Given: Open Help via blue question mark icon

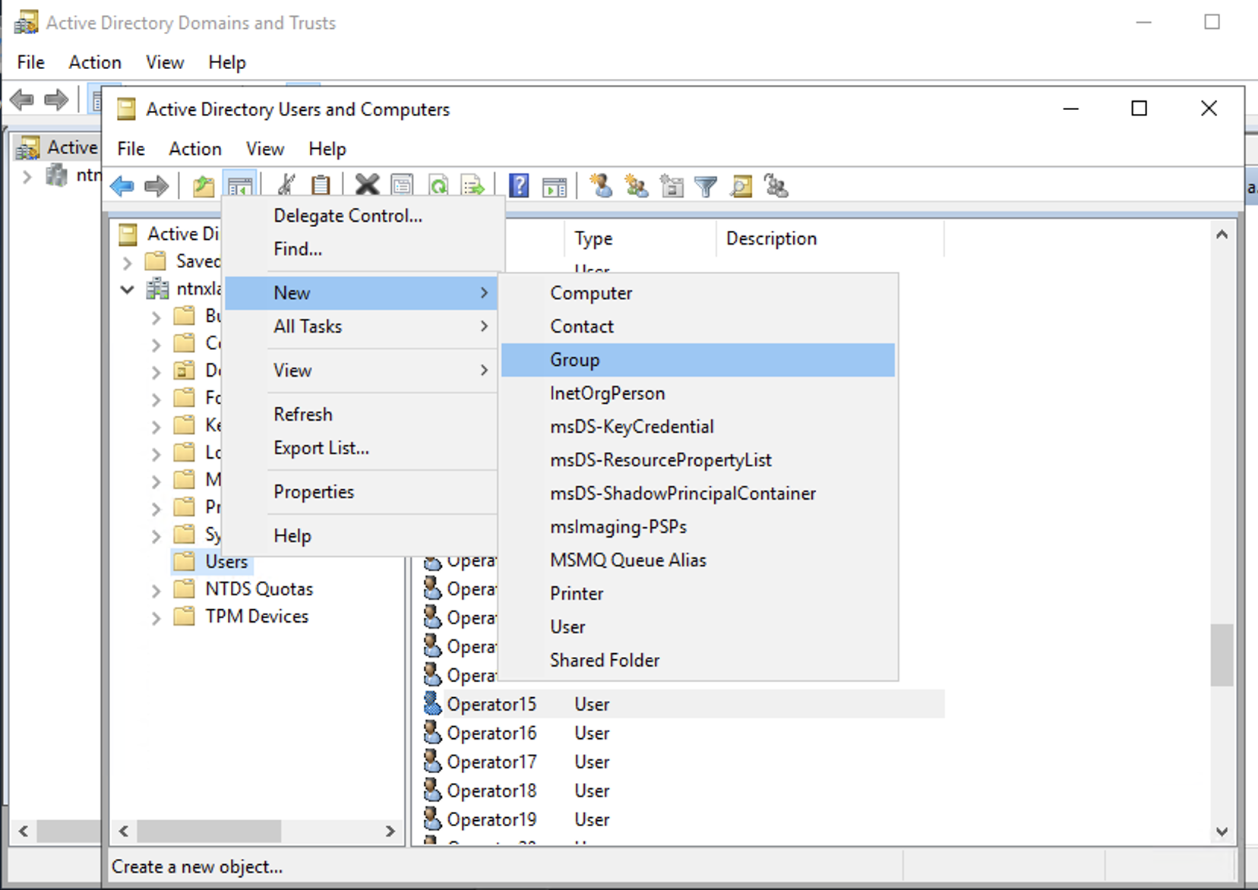Looking at the screenshot, I should 519,185.
